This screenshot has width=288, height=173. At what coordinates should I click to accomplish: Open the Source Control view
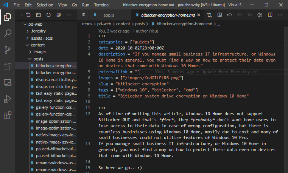click(8, 49)
